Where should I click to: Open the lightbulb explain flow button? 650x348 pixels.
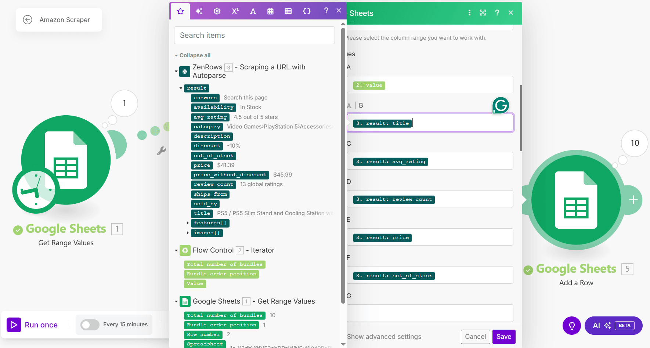(572, 326)
